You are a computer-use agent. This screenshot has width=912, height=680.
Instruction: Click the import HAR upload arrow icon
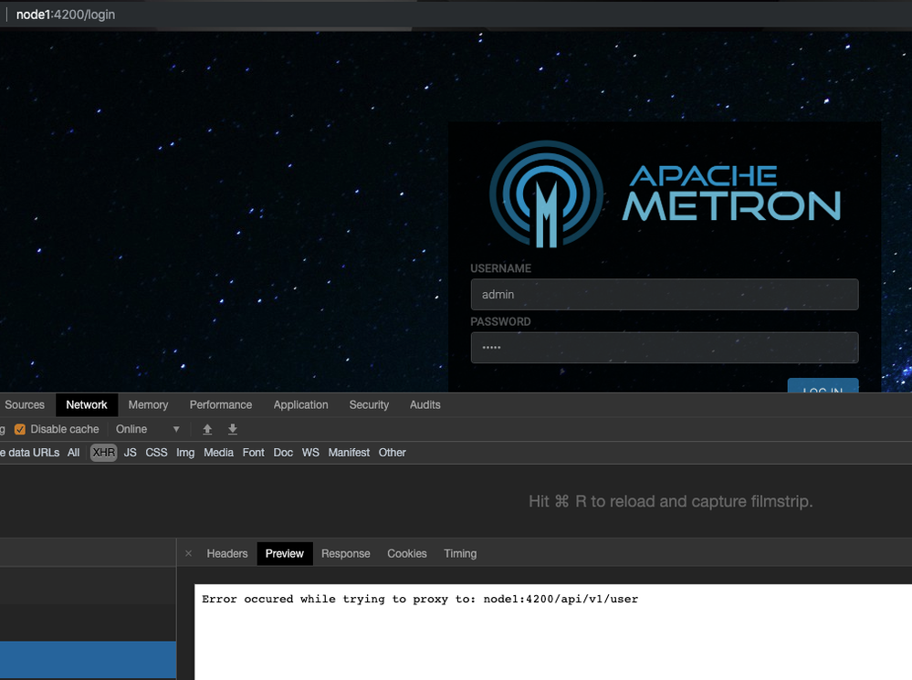tap(207, 429)
